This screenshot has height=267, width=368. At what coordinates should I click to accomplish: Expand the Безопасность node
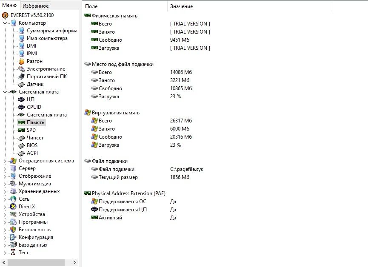5,230
